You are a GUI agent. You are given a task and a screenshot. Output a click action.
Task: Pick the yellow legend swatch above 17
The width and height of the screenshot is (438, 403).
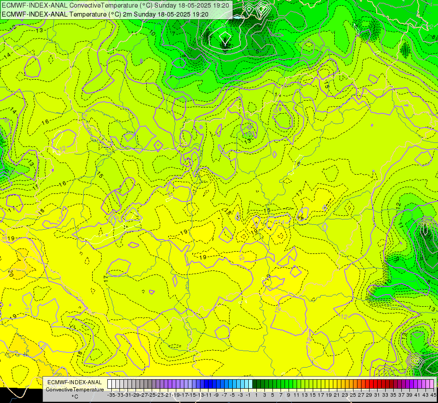coord(319,384)
